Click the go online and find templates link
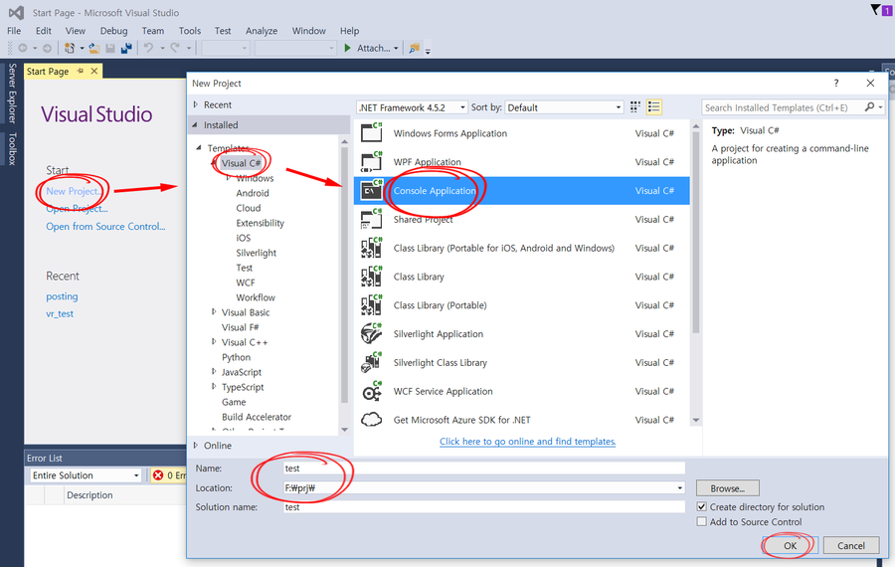Screen dimensions: 895x567 click(527, 442)
